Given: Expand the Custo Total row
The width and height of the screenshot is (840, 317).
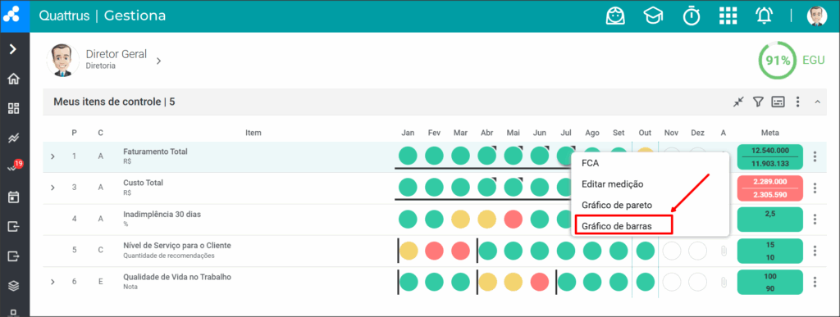Looking at the screenshot, I should click(52, 188).
